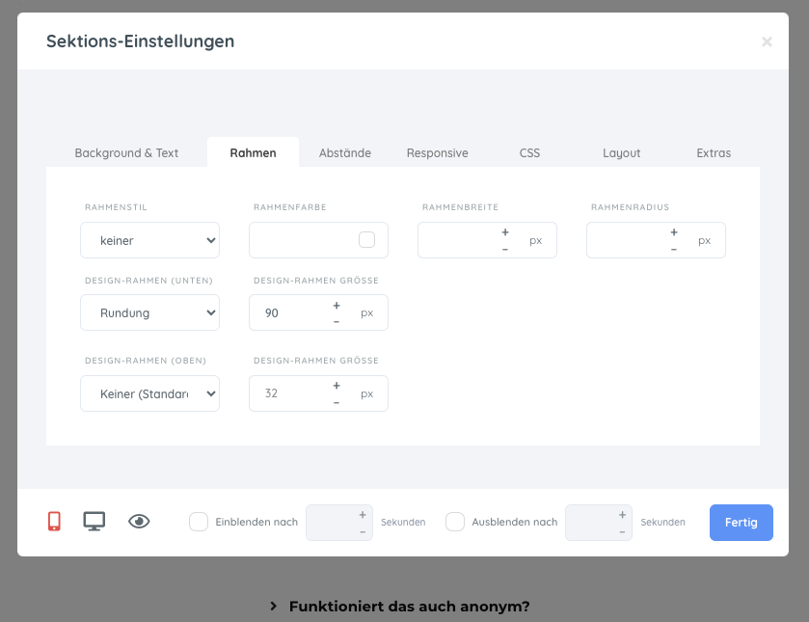This screenshot has height=622, width=809.
Task: Pick a color in the Rahmenfarbe swatch
Action: [x=366, y=240]
